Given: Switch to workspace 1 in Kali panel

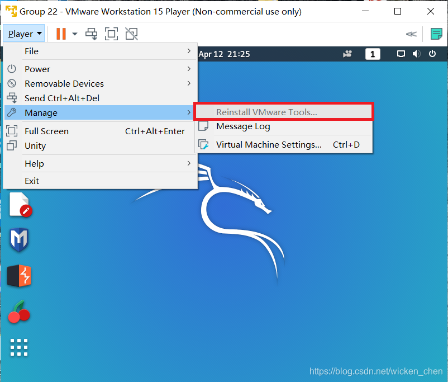Looking at the screenshot, I should (x=373, y=54).
